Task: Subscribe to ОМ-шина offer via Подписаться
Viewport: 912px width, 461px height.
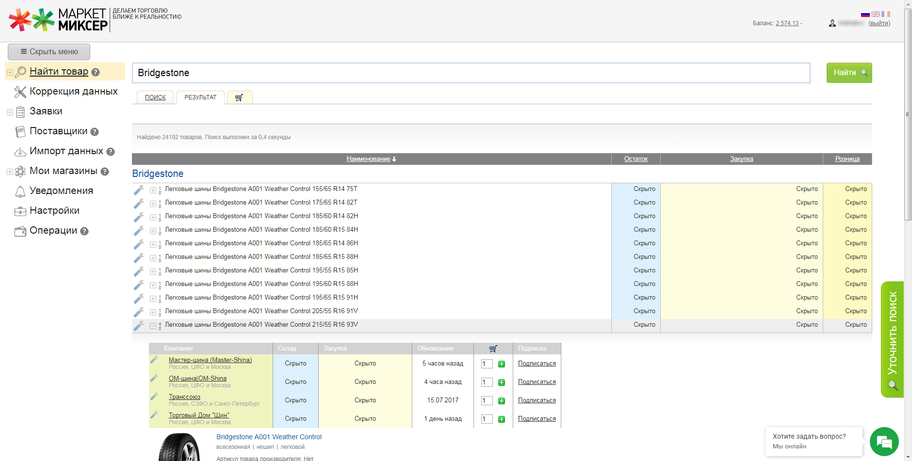Action: point(537,382)
